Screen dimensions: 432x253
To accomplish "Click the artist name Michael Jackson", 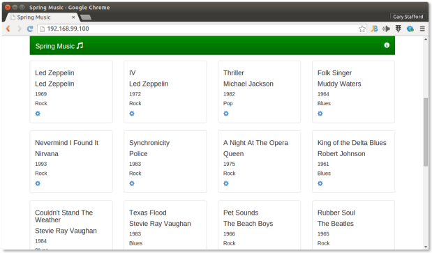I will (248, 84).
